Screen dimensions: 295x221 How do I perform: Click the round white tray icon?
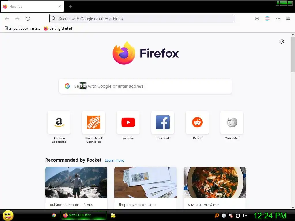(224, 216)
